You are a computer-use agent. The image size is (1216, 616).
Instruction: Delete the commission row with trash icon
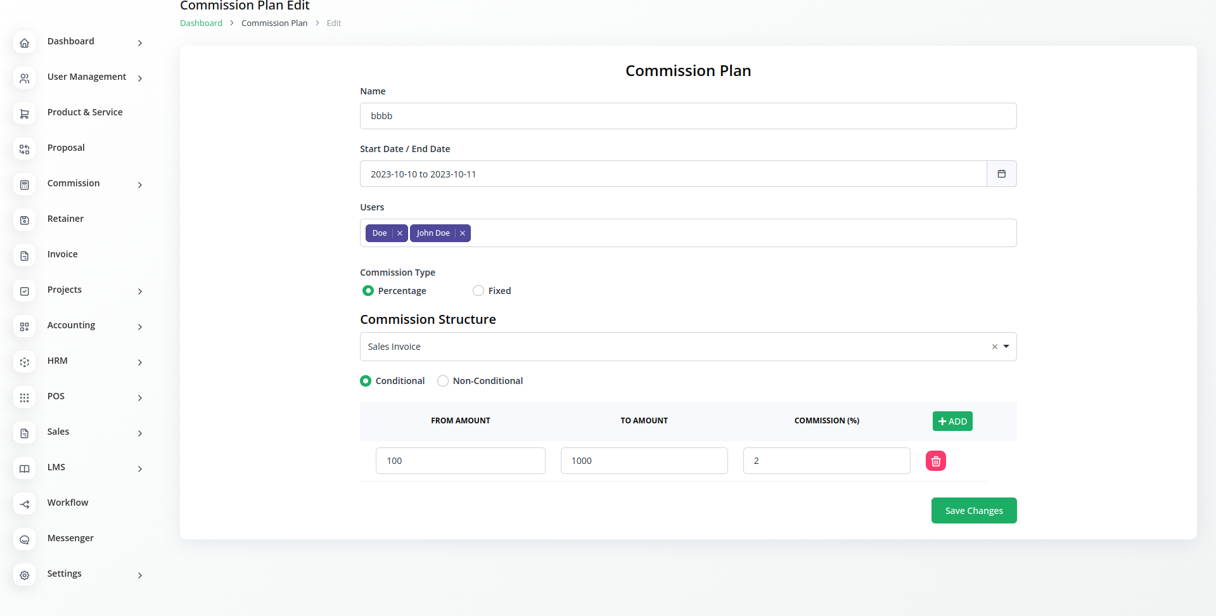click(x=935, y=461)
